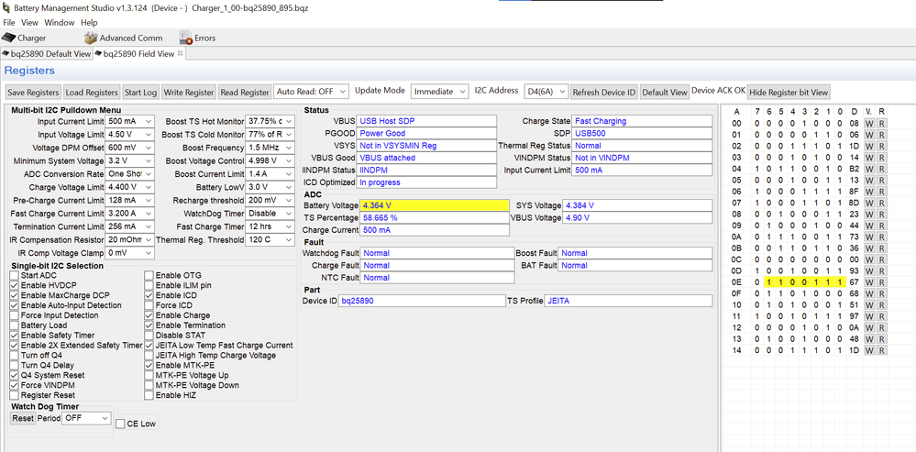916x452 pixels.
Task: Click R button for register 0B
Action: 881,248
